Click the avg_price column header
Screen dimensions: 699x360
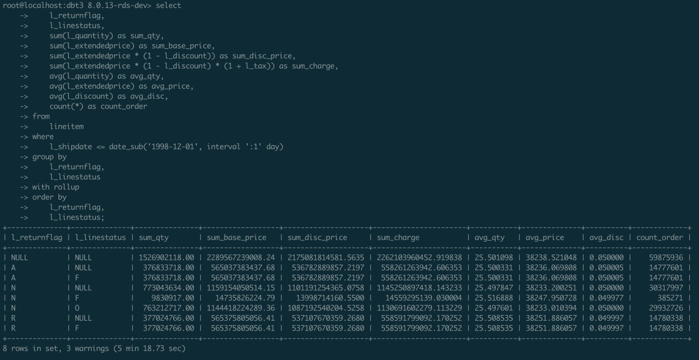(x=544, y=237)
